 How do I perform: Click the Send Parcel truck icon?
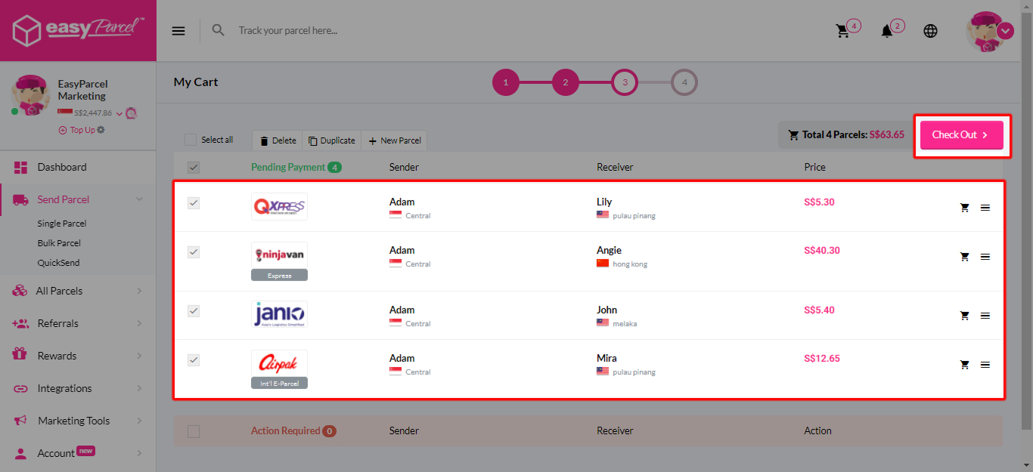pyautogui.click(x=21, y=200)
